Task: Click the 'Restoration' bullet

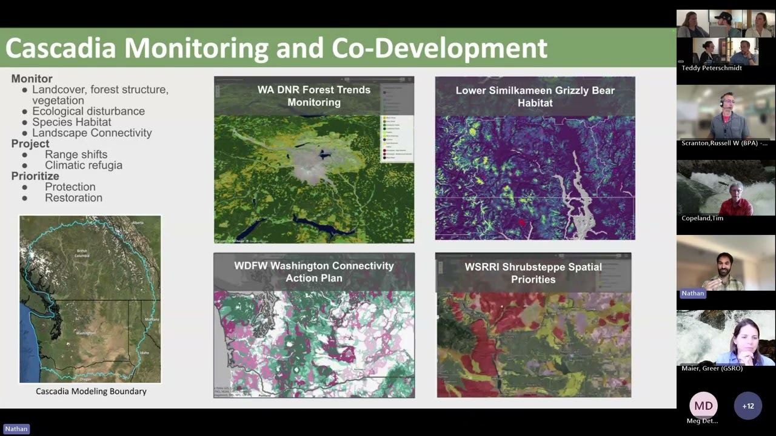Action: (73, 198)
